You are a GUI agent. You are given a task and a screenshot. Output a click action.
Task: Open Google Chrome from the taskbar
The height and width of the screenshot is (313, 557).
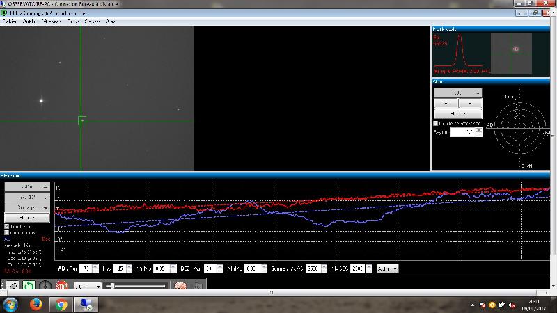pos(61,305)
